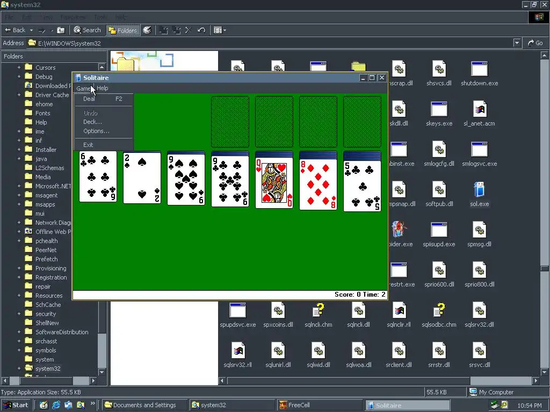Select the spupdsvc.exe file icon
Screen dimensions: 550x412
pyautogui.click(x=237, y=311)
